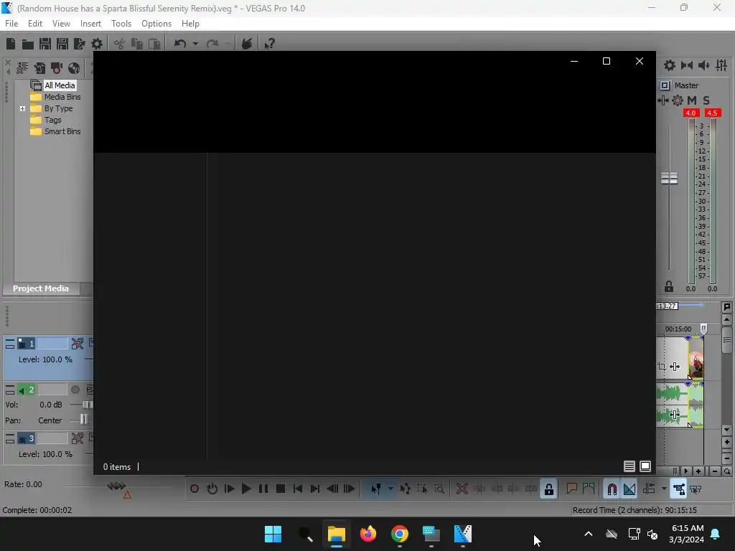Open the Tools menu
Screen dimensions: 735x551
point(121,24)
